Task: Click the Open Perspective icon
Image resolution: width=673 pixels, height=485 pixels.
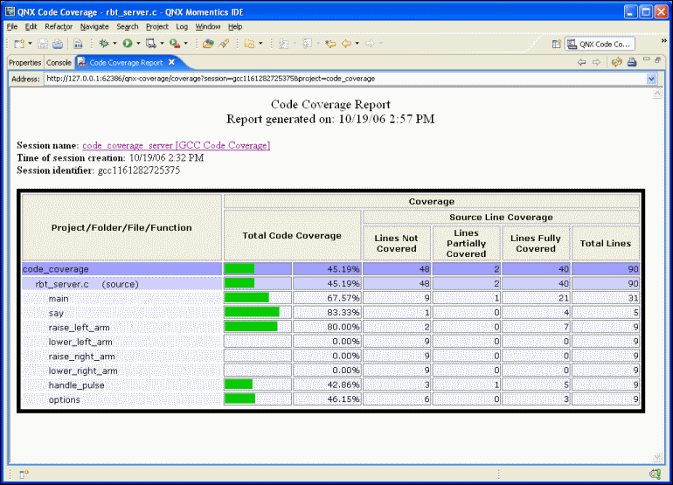Action: click(557, 44)
